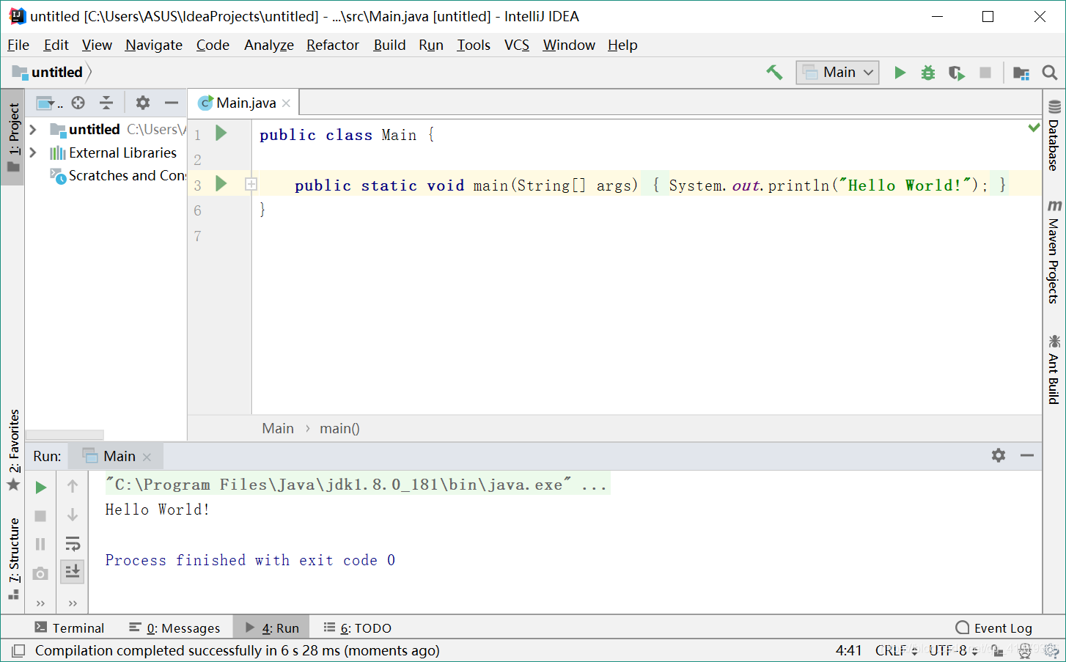
Task: Click dump threads camera icon
Action: (41, 573)
